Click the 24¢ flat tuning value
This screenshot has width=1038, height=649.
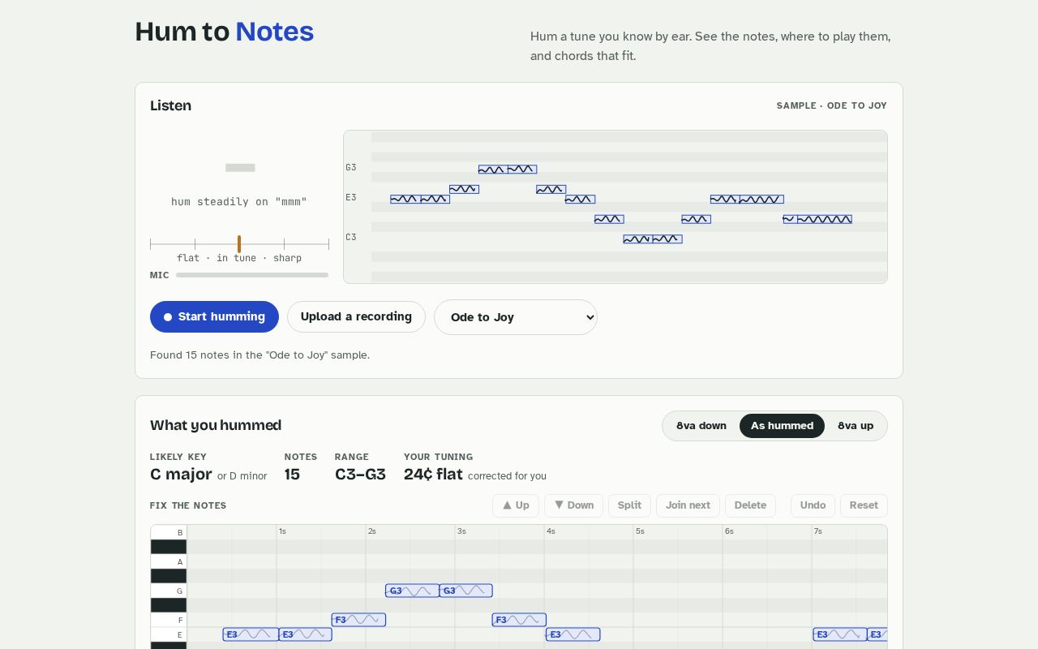click(433, 475)
